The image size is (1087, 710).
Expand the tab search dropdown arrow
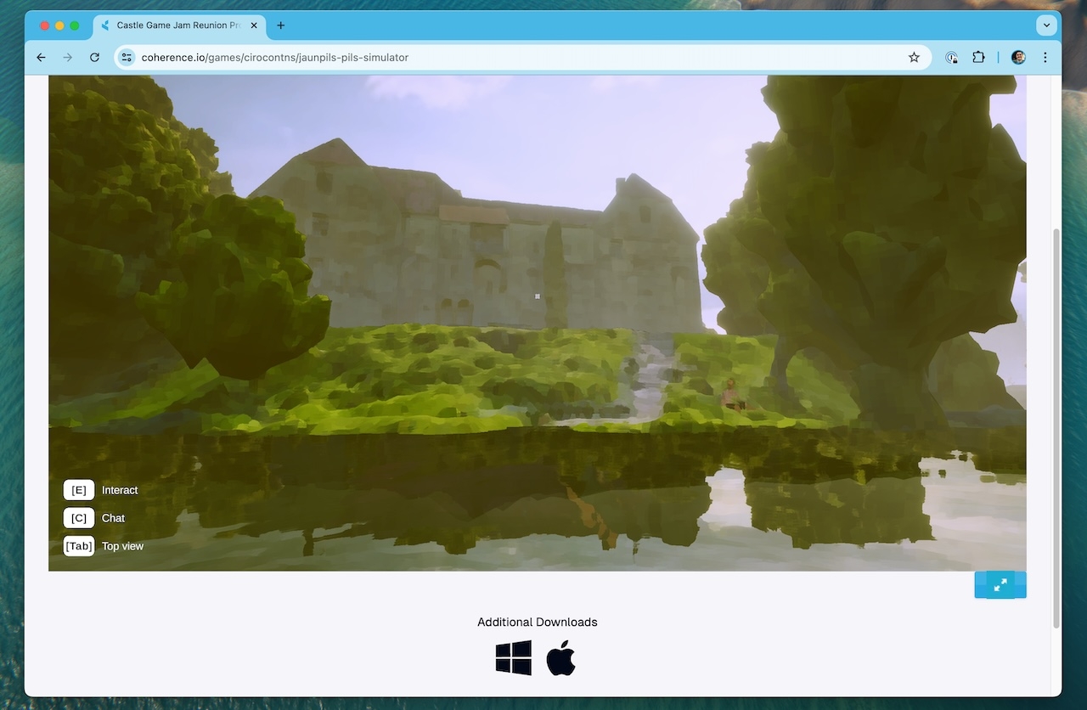[1046, 25]
